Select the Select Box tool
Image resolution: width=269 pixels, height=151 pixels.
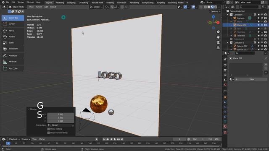click(13, 18)
